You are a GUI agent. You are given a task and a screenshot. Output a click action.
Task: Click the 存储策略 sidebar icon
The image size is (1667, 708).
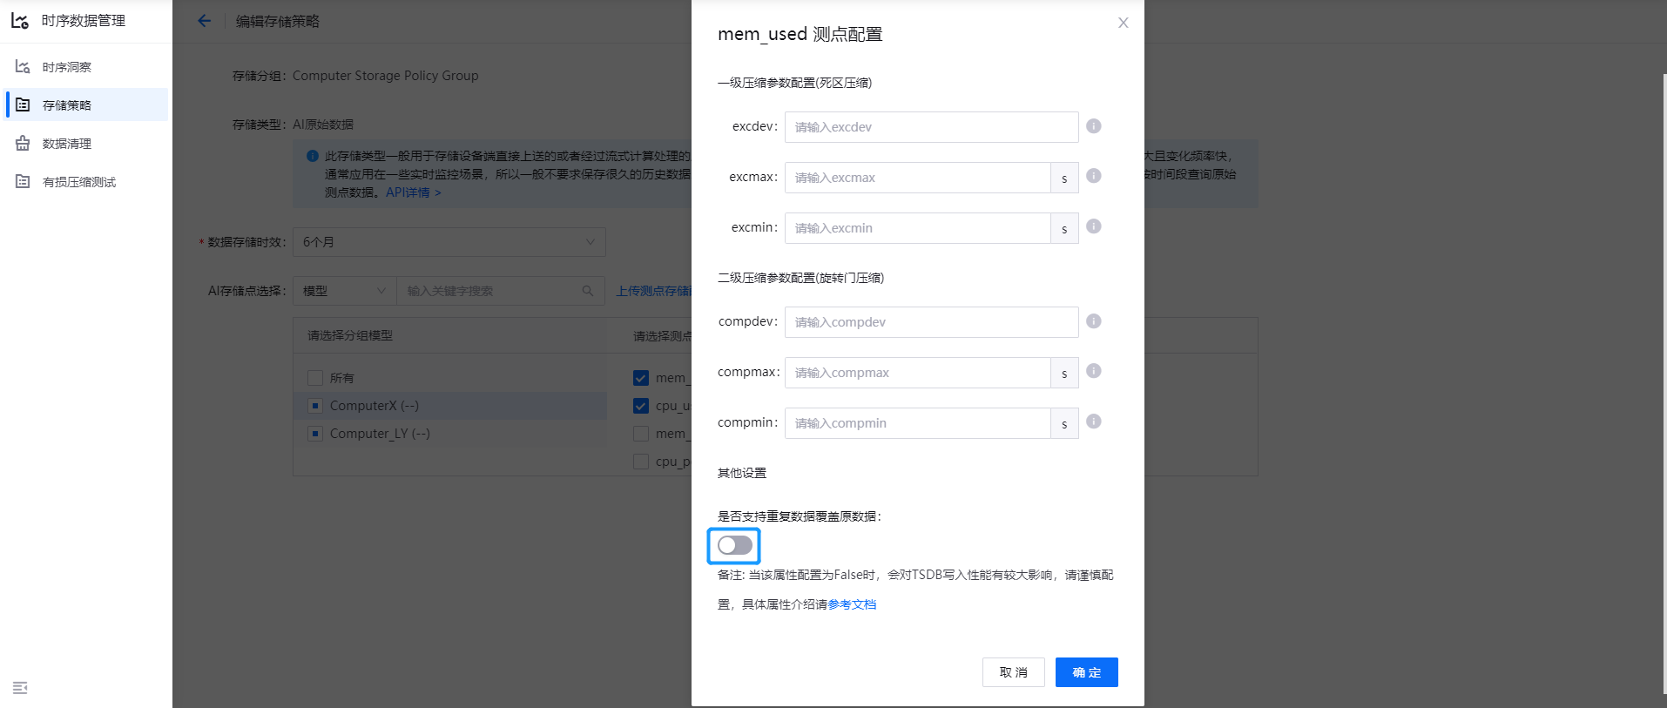(x=24, y=105)
